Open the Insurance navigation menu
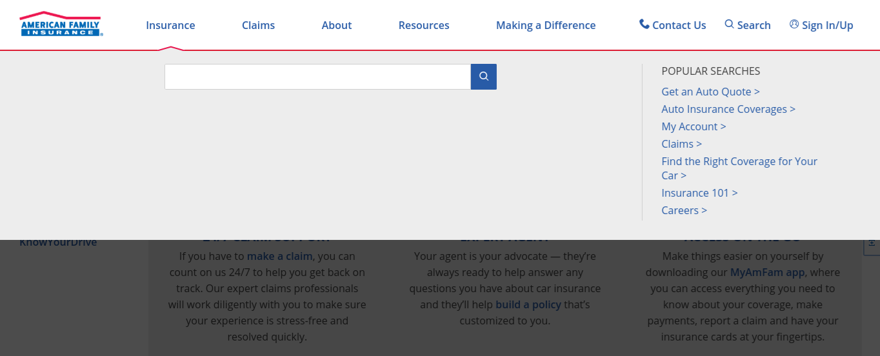The height and width of the screenshot is (356, 880). coord(170,25)
